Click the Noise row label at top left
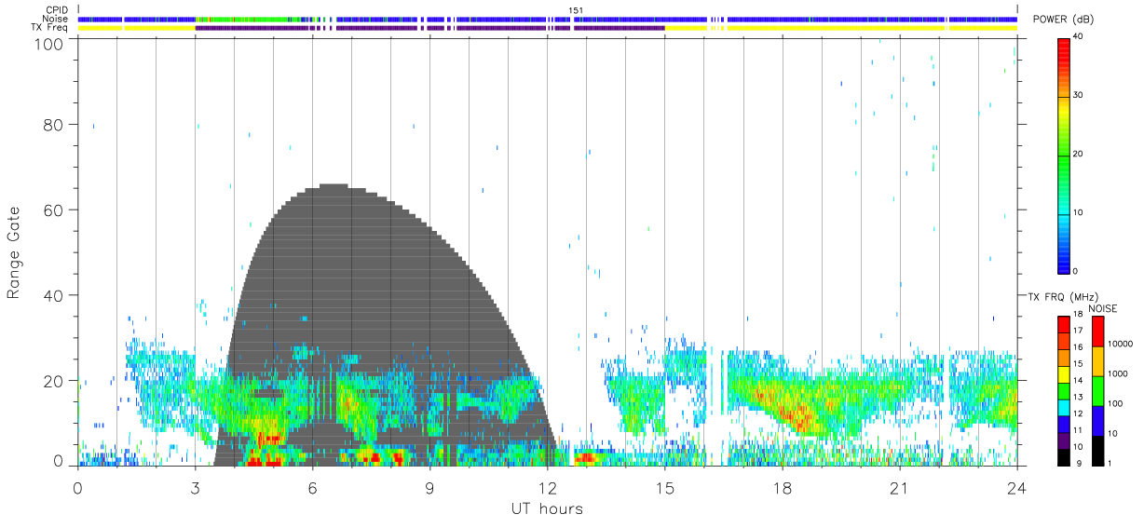 (56, 19)
